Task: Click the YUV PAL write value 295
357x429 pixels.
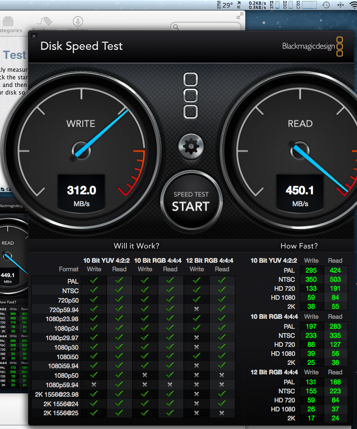Action: (311, 271)
